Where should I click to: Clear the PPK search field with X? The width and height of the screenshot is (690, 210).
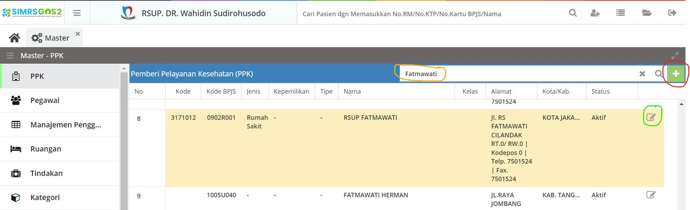[642, 74]
